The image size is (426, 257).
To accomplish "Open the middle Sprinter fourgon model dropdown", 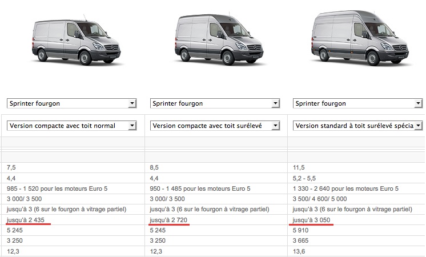I will (215, 103).
